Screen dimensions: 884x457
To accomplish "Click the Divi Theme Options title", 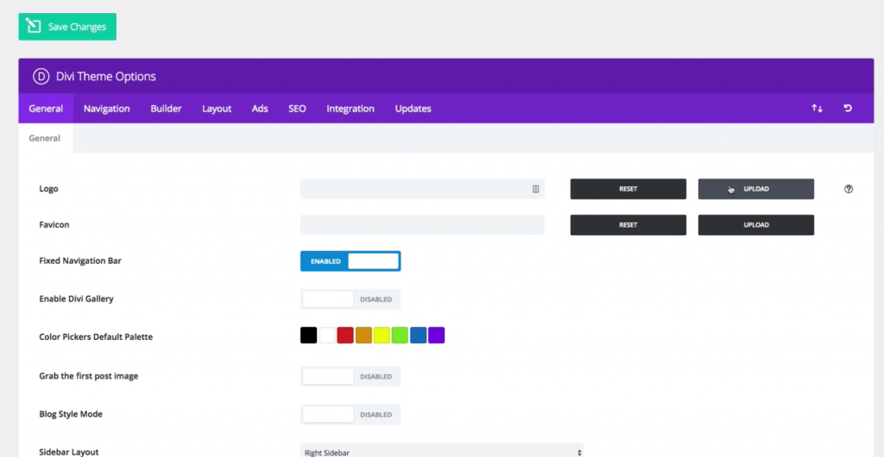I will click(106, 77).
